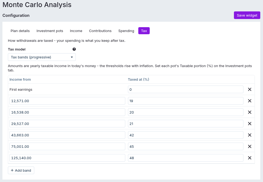Click the 19 percent tax rate field
The width and height of the screenshot is (263, 182).
[x=186, y=101]
